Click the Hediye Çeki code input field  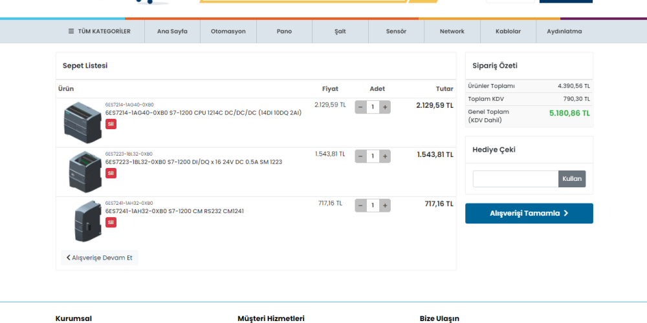pos(516,179)
